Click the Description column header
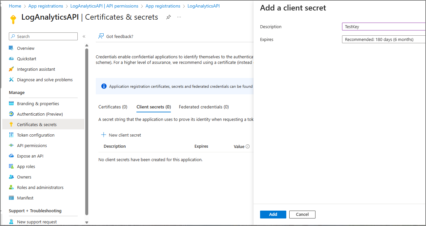Viewport: 426px width, 226px height. pyautogui.click(x=115, y=146)
